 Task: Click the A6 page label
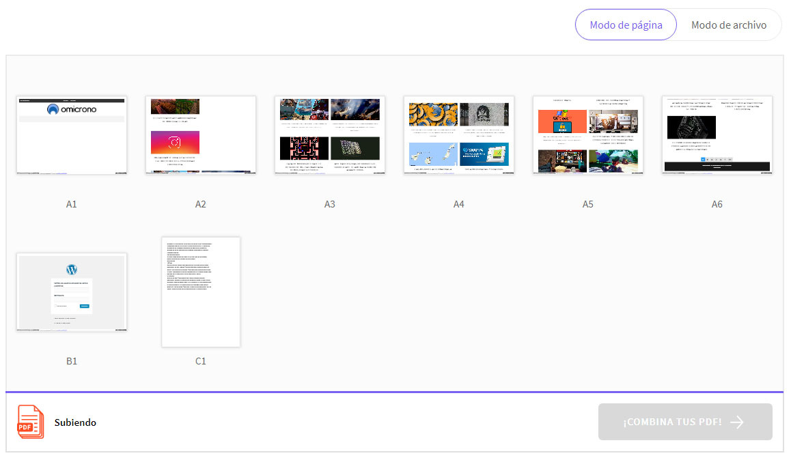717,204
